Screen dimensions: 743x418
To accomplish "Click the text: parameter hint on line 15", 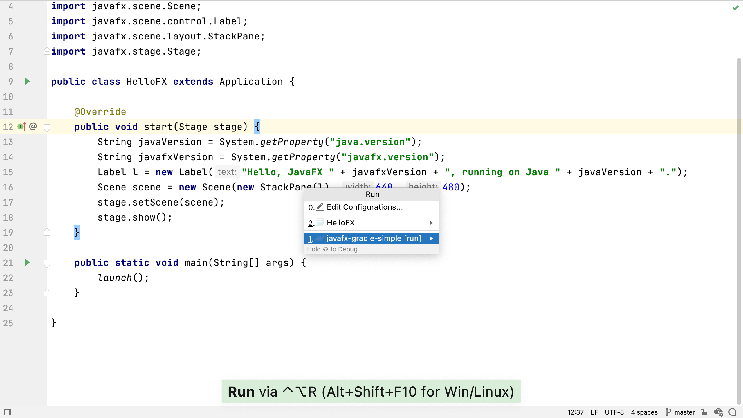I will tap(227, 172).
